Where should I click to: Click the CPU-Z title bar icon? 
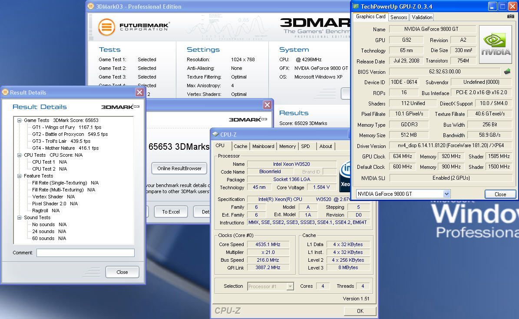coord(215,135)
